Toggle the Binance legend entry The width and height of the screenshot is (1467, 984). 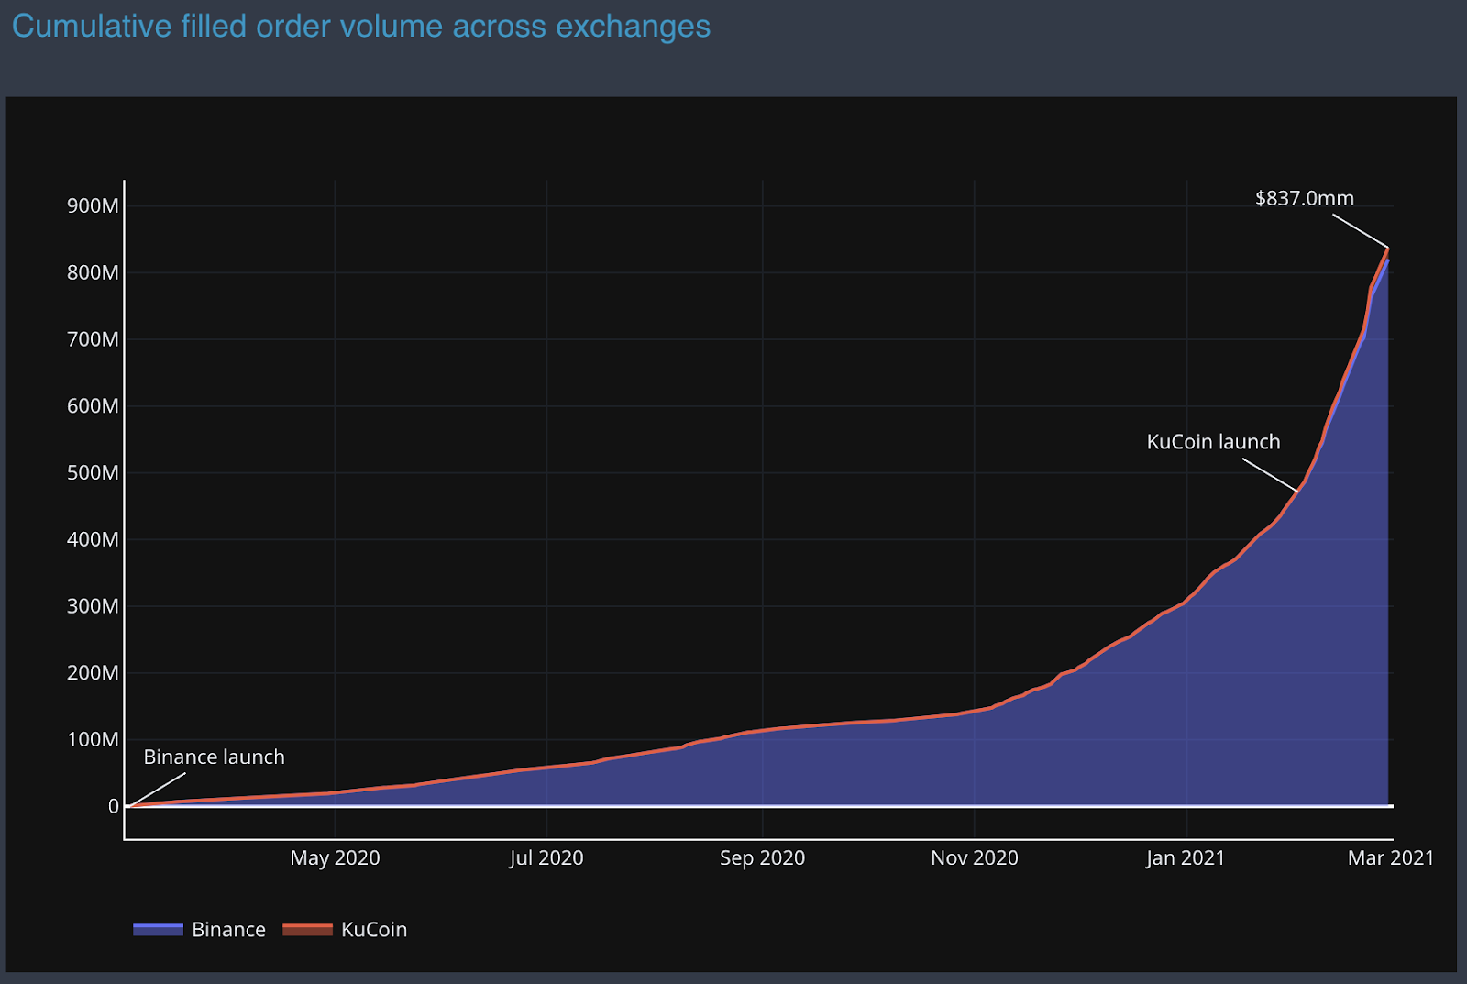coord(227,929)
